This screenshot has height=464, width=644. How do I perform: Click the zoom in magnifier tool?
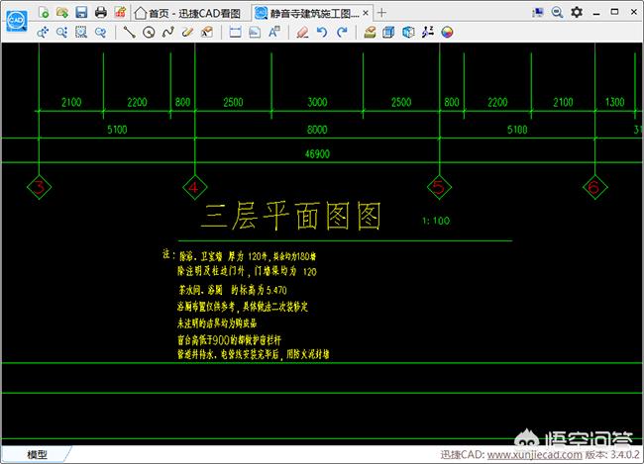(62, 32)
